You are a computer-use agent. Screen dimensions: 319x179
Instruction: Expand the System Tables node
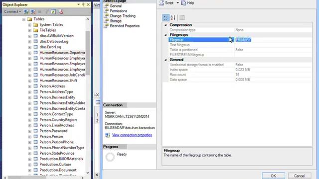pos(30,25)
